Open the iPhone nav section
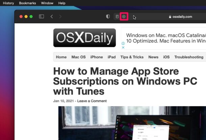This screenshot has height=140, width=206. (97, 57)
